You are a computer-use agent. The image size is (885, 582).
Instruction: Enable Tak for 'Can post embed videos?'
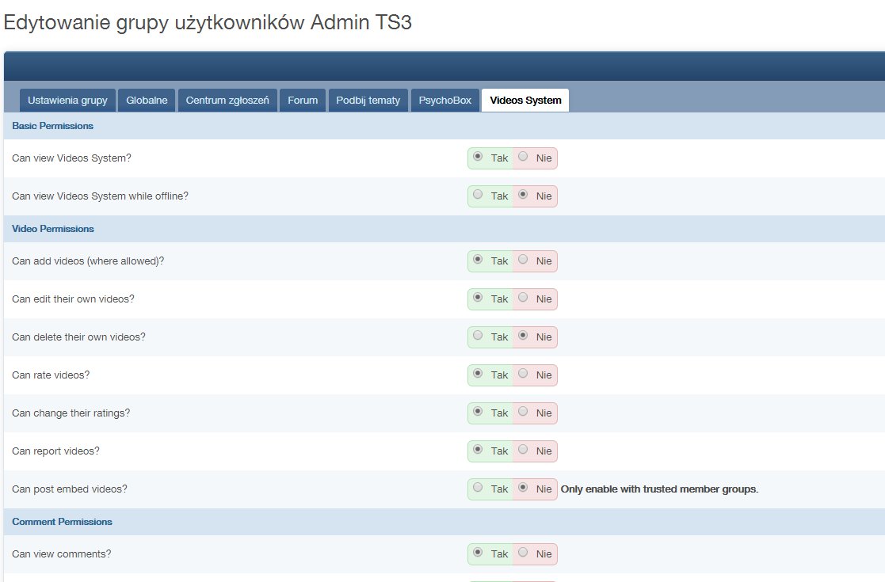click(477, 488)
